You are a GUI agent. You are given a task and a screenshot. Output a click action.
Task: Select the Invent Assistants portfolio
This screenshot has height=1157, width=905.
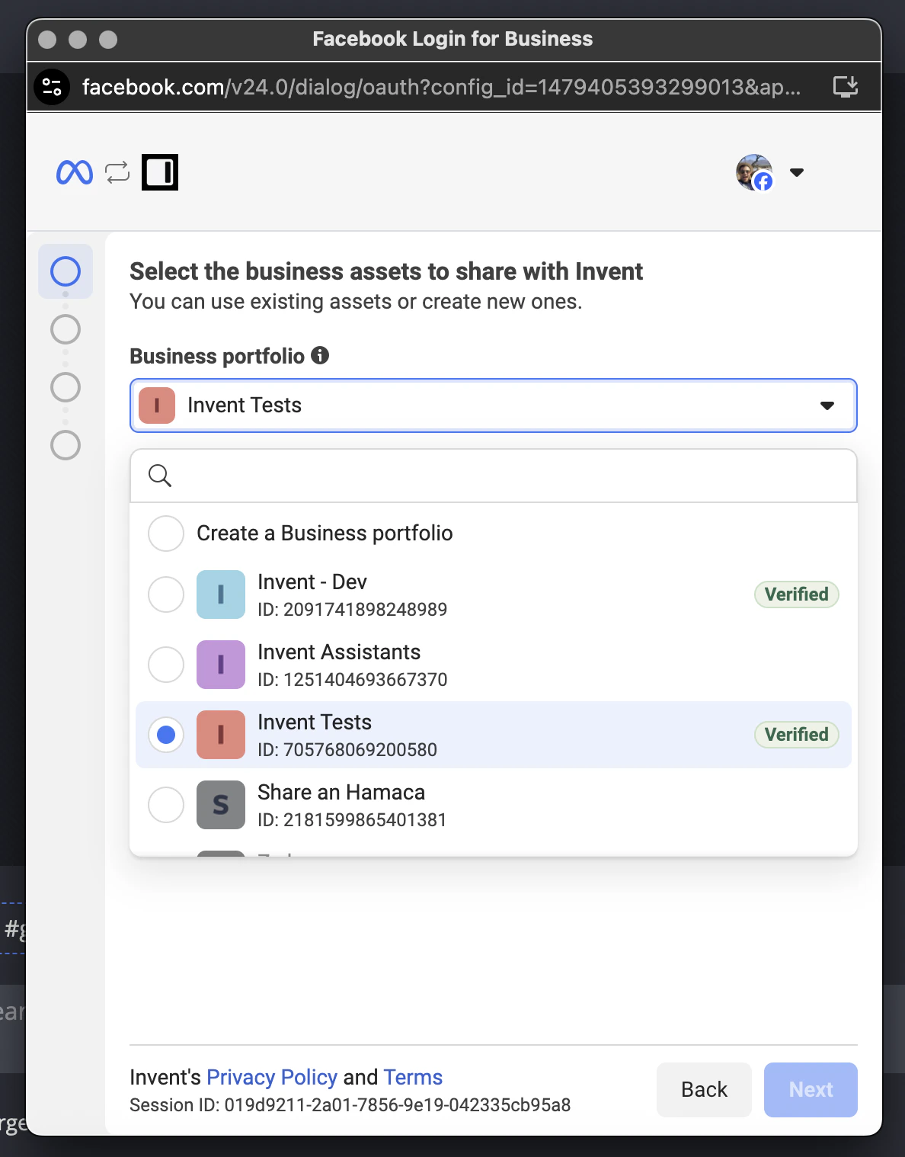tap(165, 665)
